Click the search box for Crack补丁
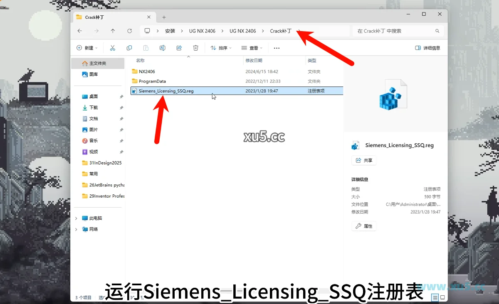499x304 pixels. [395, 31]
